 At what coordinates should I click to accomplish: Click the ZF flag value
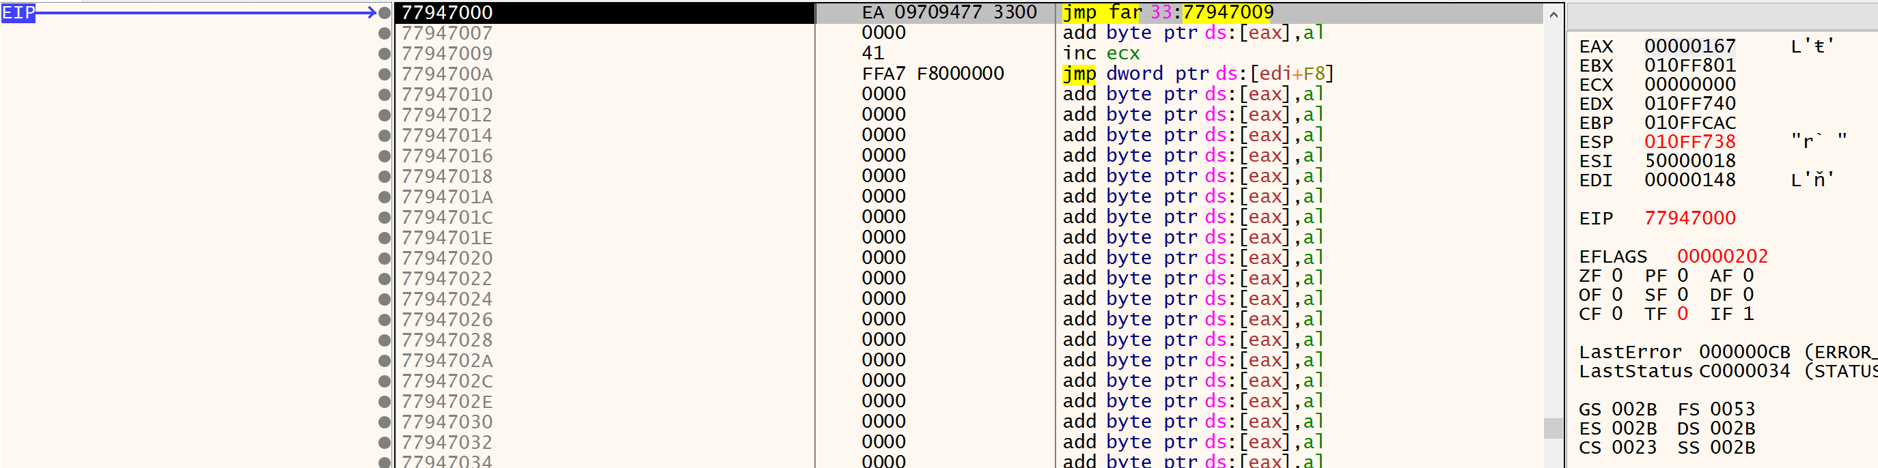tap(1617, 276)
